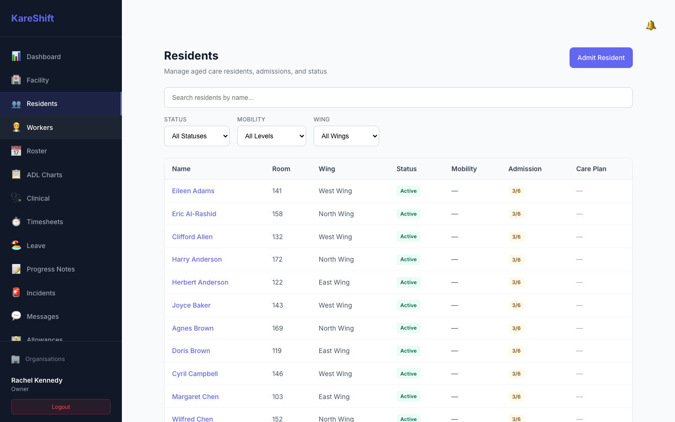
Task: Click the Organisations building icon
Action: tap(15, 359)
